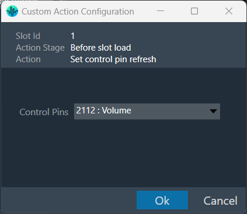Screen dimensions: 247x214
Task: Maximize the Custom Action Configuration dialog
Action: pyautogui.click(x=194, y=11)
